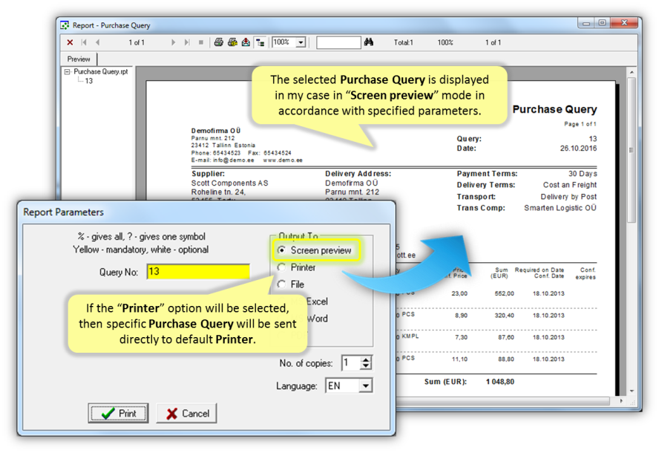Open the zoom percentage dropdown

pos(301,43)
